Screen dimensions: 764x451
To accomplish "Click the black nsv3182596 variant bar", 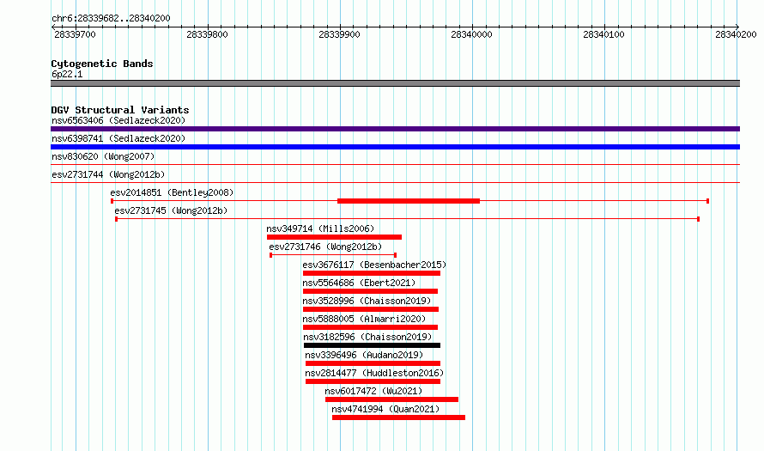I will click(x=373, y=345).
